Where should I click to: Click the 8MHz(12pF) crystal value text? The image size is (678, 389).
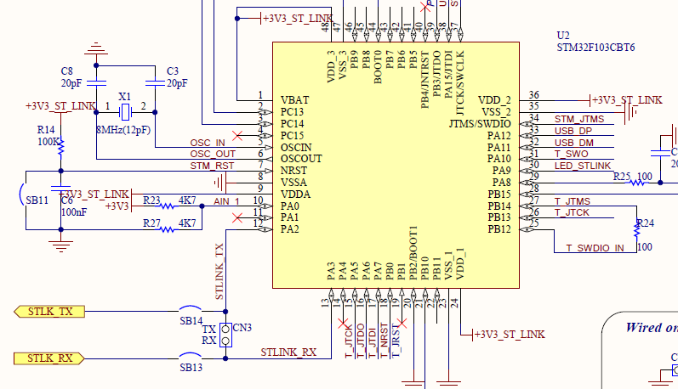click(123, 130)
